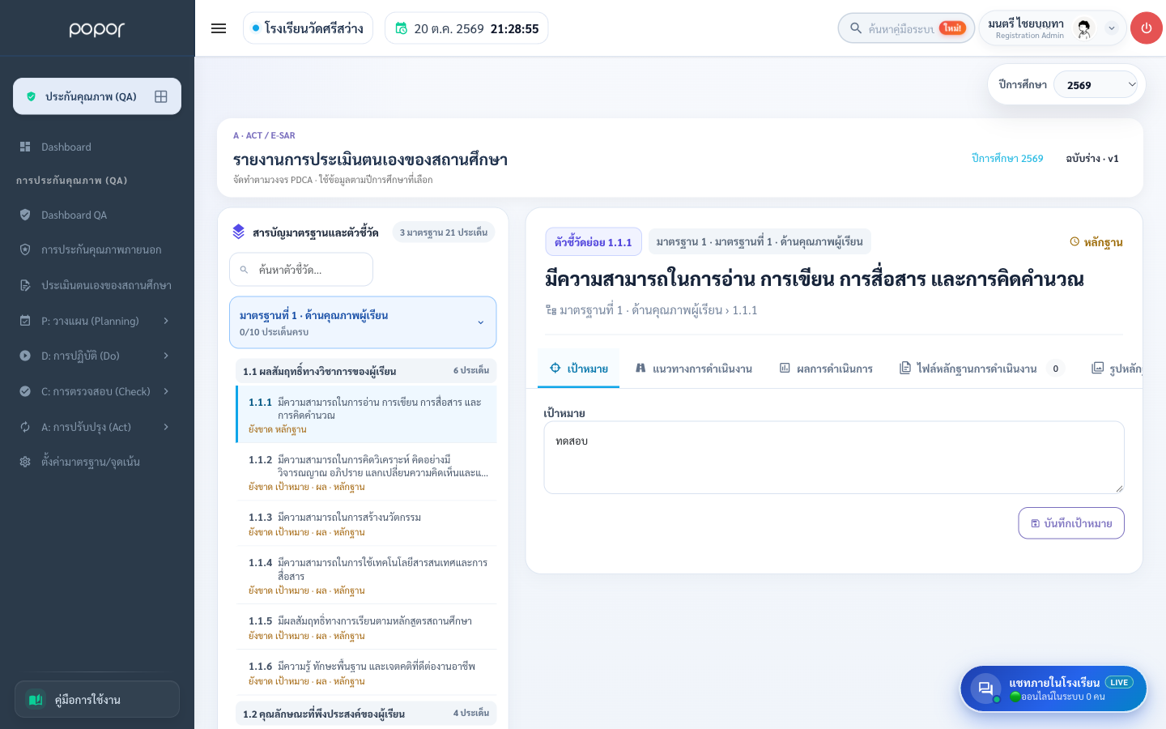This screenshot has height=729, width=1166.
Task: Expand D: การปฏิบัติ (Do) menu
Action: click(x=97, y=356)
